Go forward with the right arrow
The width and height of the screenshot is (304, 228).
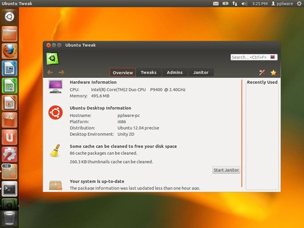tap(61, 73)
